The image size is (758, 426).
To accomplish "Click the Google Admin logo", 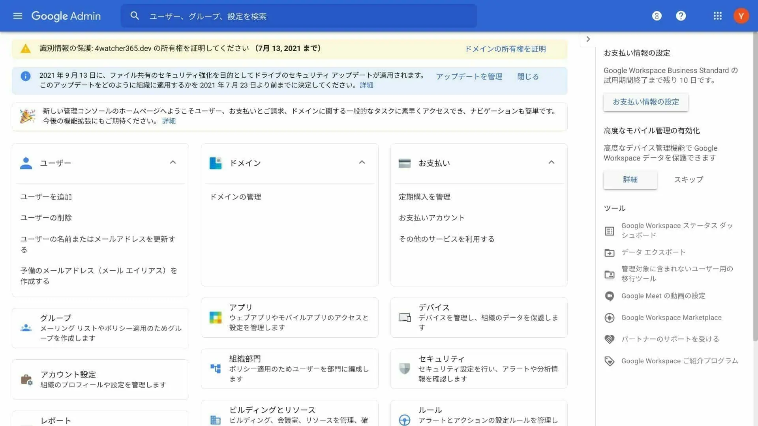I will [66, 16].
